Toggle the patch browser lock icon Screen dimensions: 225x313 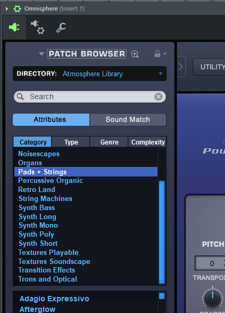coord(157,54)
